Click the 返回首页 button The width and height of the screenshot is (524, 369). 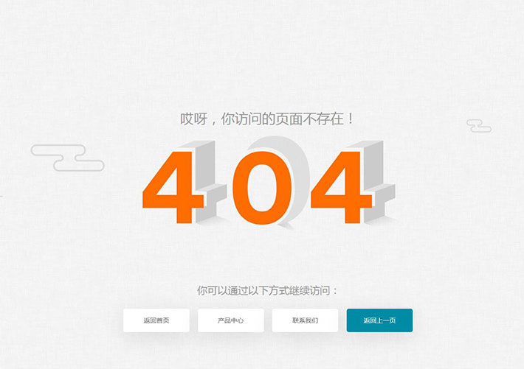156,320
